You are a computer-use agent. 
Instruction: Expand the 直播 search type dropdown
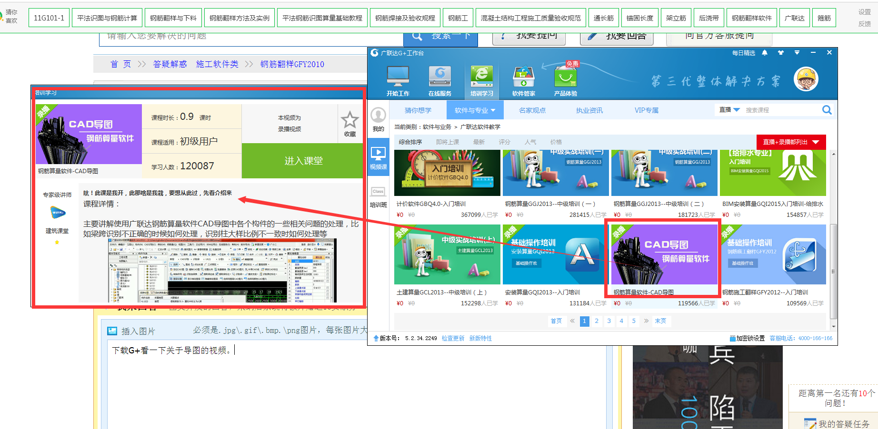tap(729, 110)
